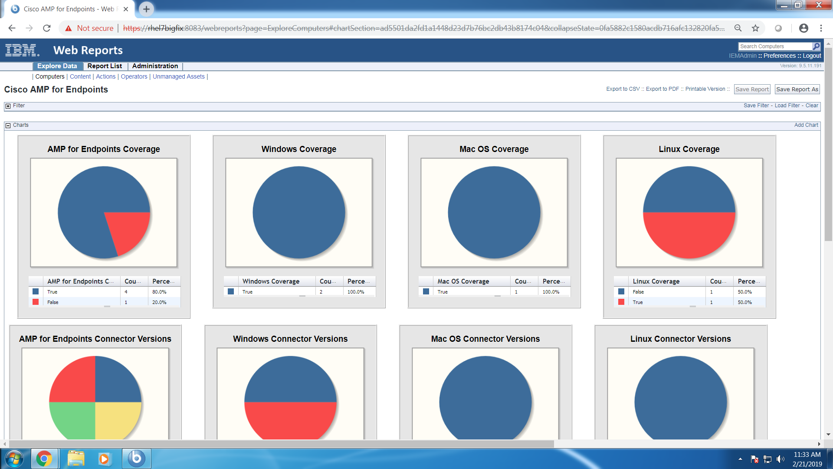Collapse the Charts section
This screenshot has width=833, height=469.
[8, 125]
